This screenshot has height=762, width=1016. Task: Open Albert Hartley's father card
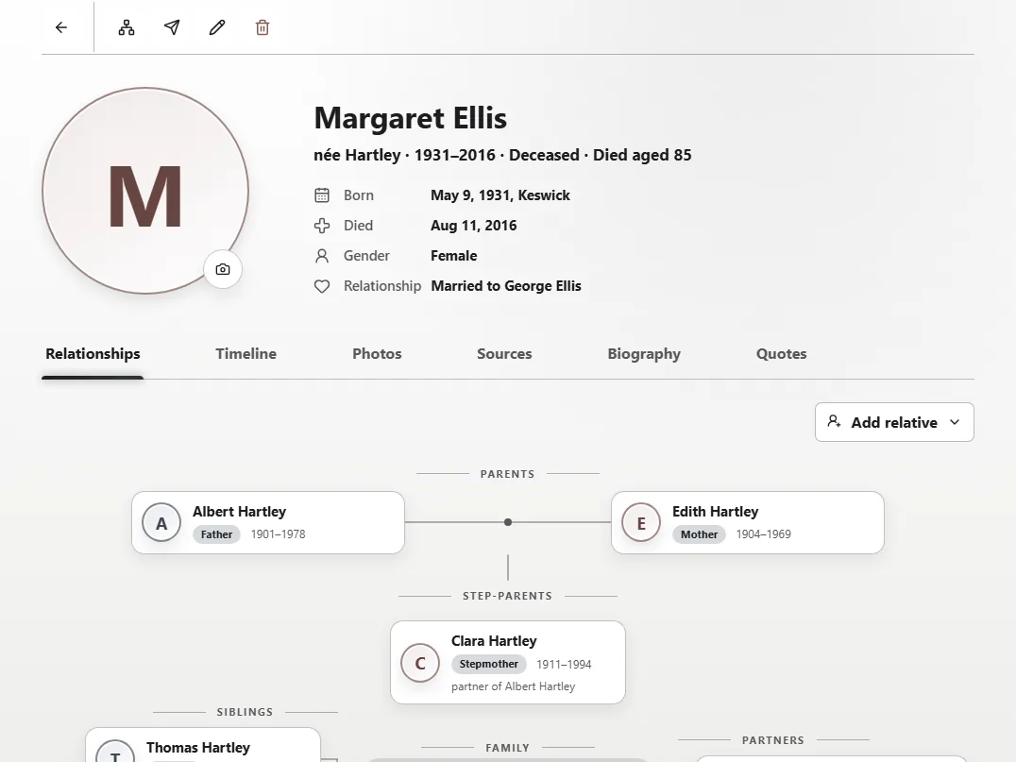[x=268, y=522]
